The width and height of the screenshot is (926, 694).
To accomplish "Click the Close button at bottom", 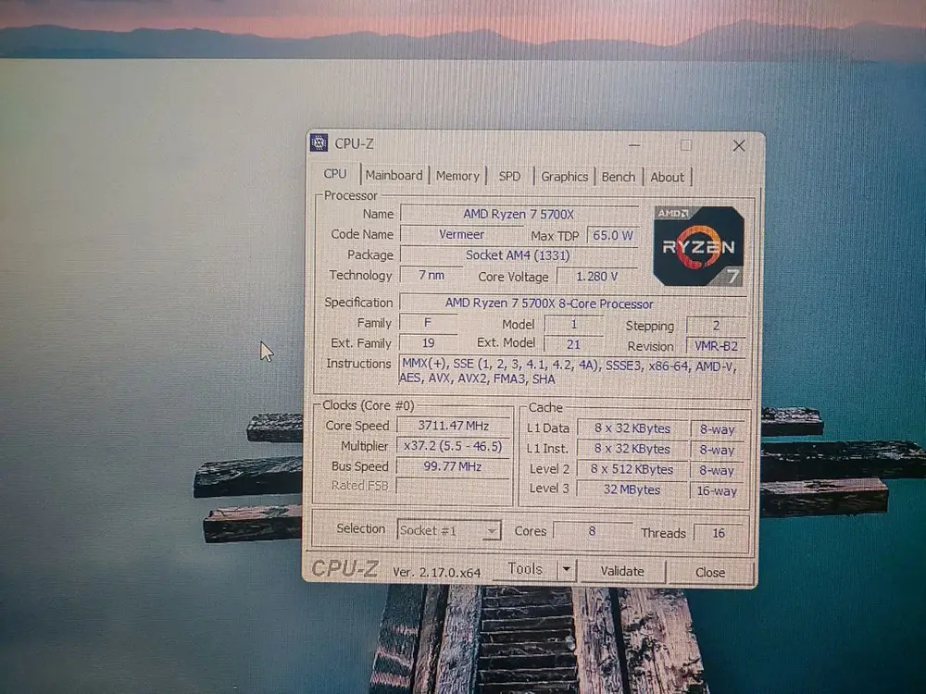I will 710,573.
